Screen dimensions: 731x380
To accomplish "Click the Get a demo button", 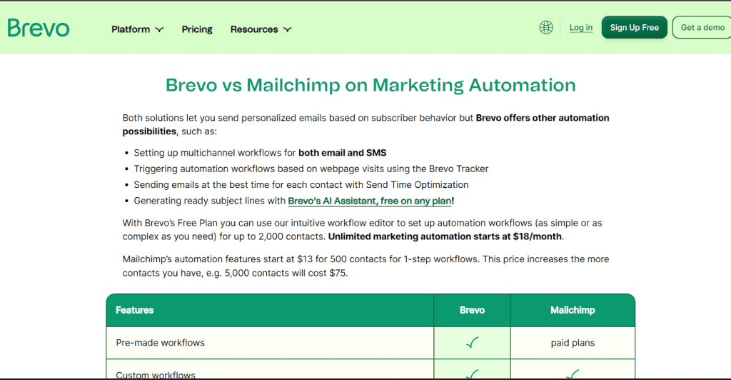I will tap(702, 28).
